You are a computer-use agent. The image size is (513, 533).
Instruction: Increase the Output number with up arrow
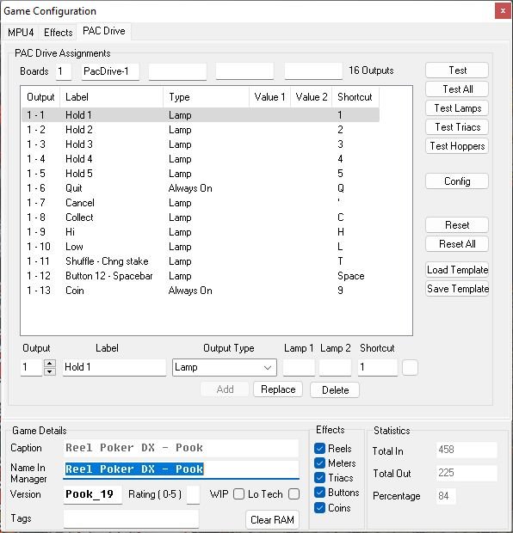pos(50,363)
